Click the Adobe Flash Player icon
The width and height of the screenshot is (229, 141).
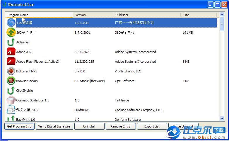coord(11,62)
